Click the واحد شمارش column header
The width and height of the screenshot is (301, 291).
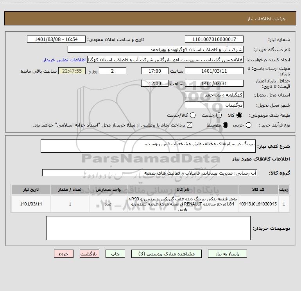point(108,189)
